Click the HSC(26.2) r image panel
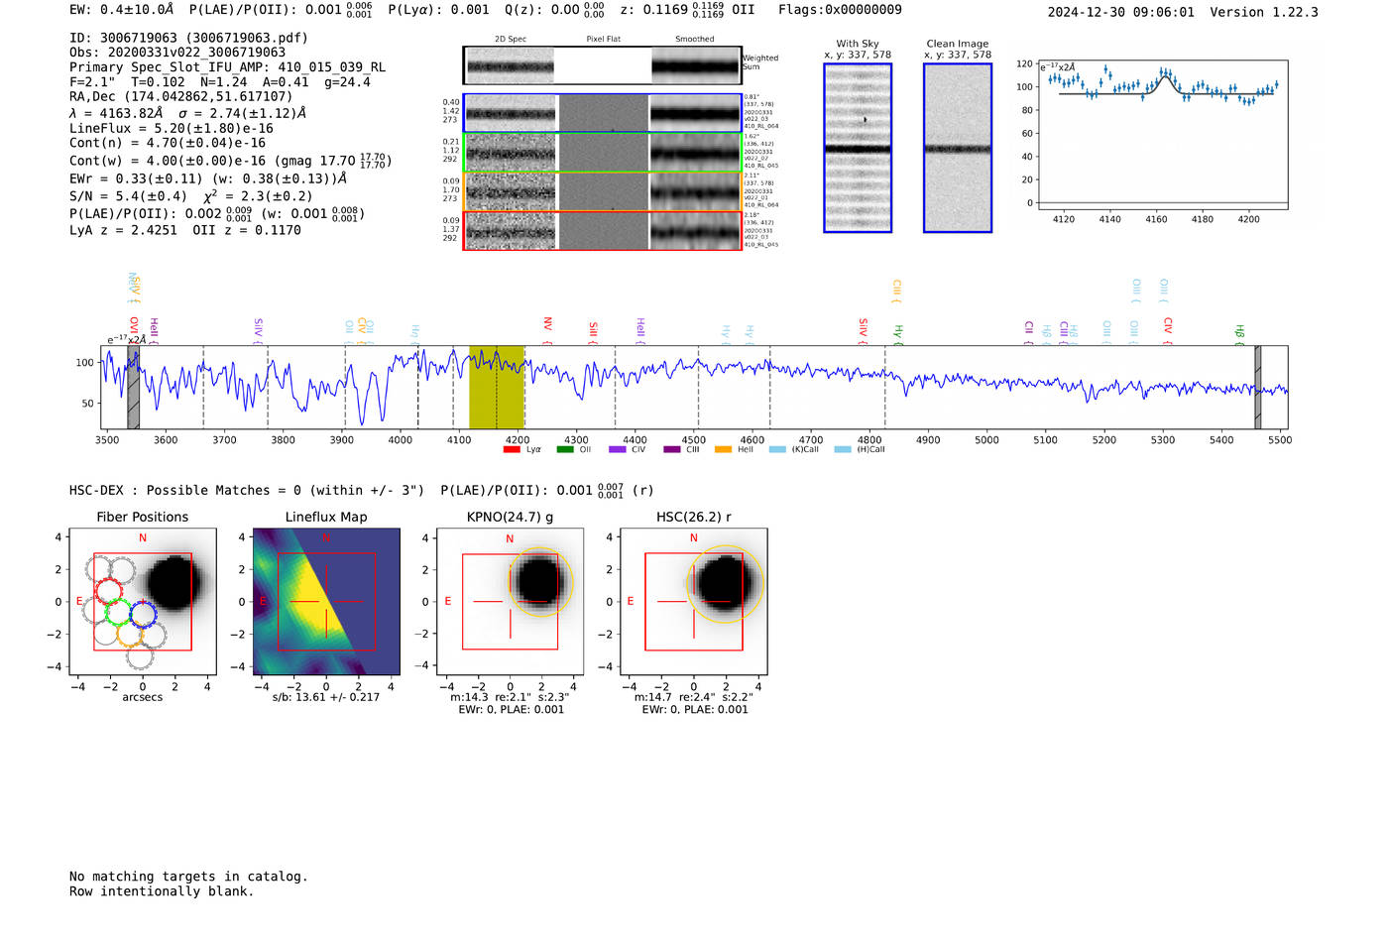The width and height of the screenshot is (1388, 945). [x=693, y=601]
